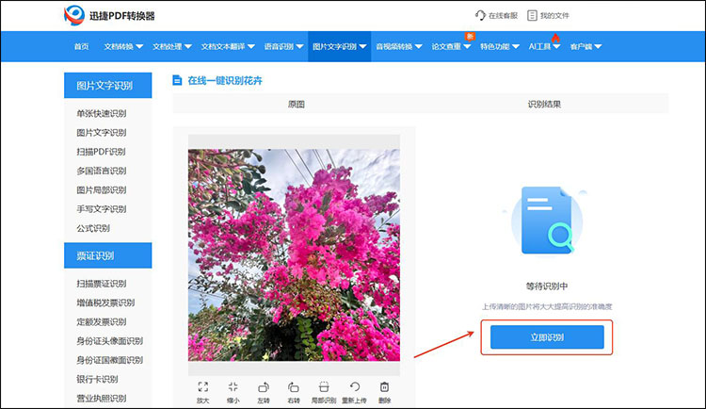Select 手写文字识别 in the sidebar
Image resolution: width=706 pixels, height=409 pixels.
(101, 209)
